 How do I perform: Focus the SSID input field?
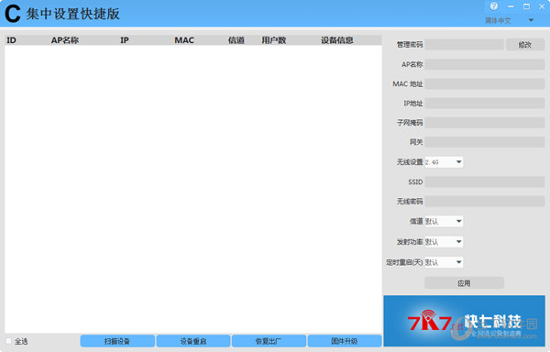coord(485,181)
